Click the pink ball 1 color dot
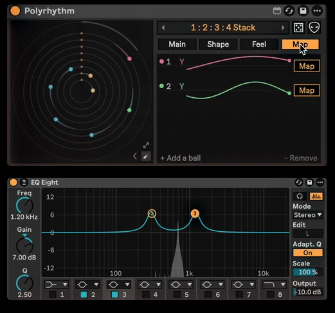Screen dimensions: 335x313 (161, 62)
